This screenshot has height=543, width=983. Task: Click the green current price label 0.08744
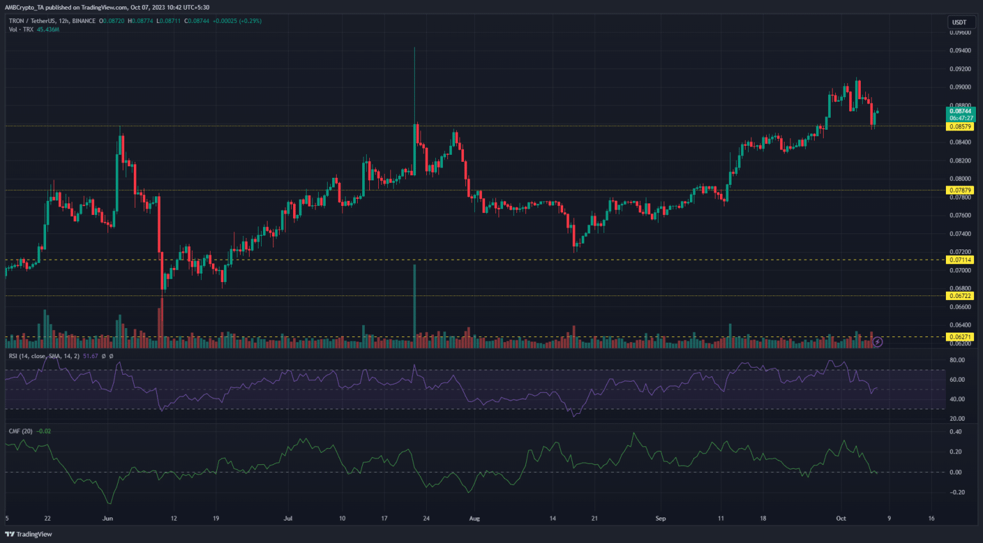pyautogui.click(x=960, y=111)
